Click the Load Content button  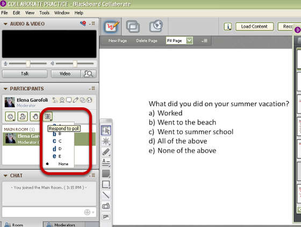click(254, 26)
